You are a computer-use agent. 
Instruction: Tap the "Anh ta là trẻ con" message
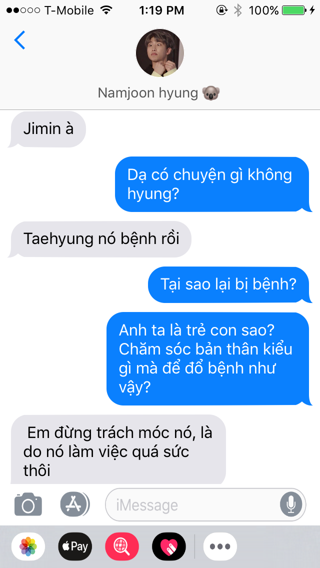coord(209,358)
